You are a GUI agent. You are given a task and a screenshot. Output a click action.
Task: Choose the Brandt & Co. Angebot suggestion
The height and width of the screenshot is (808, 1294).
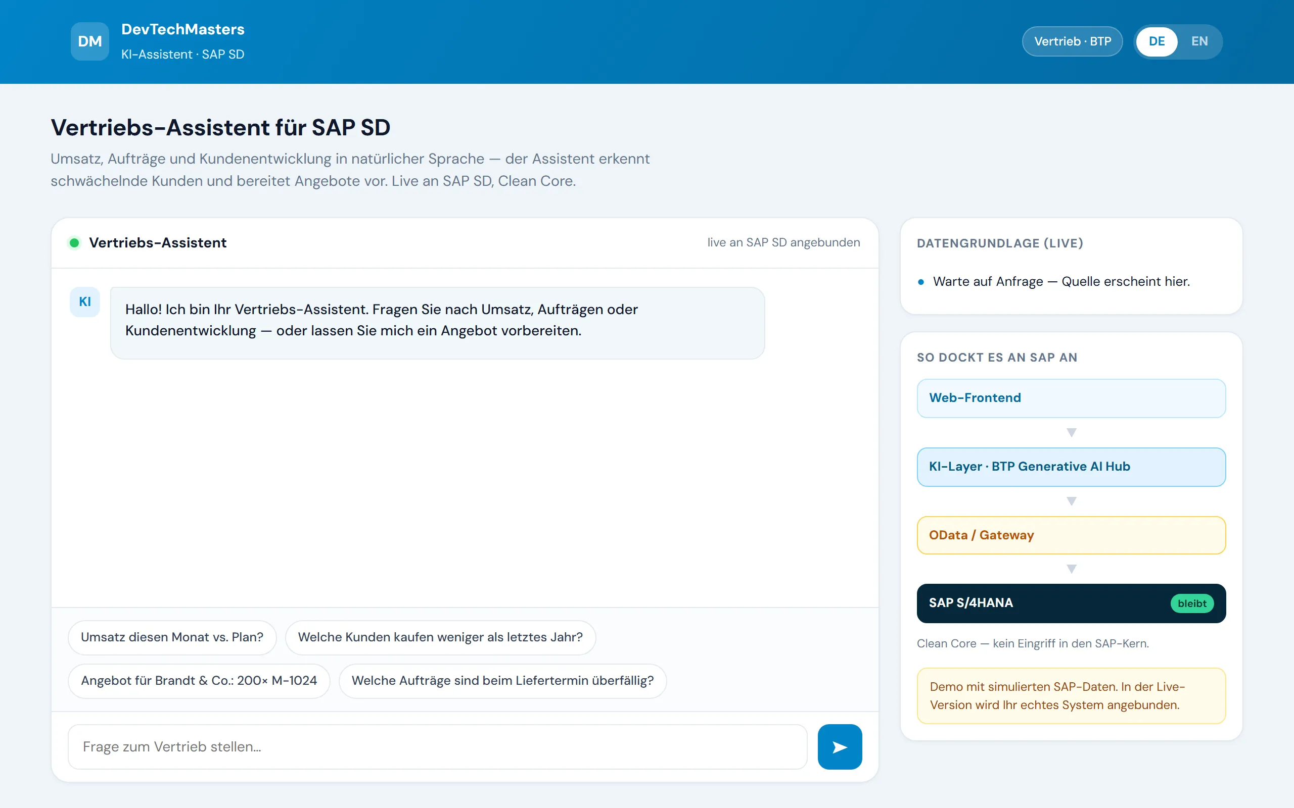199,681
